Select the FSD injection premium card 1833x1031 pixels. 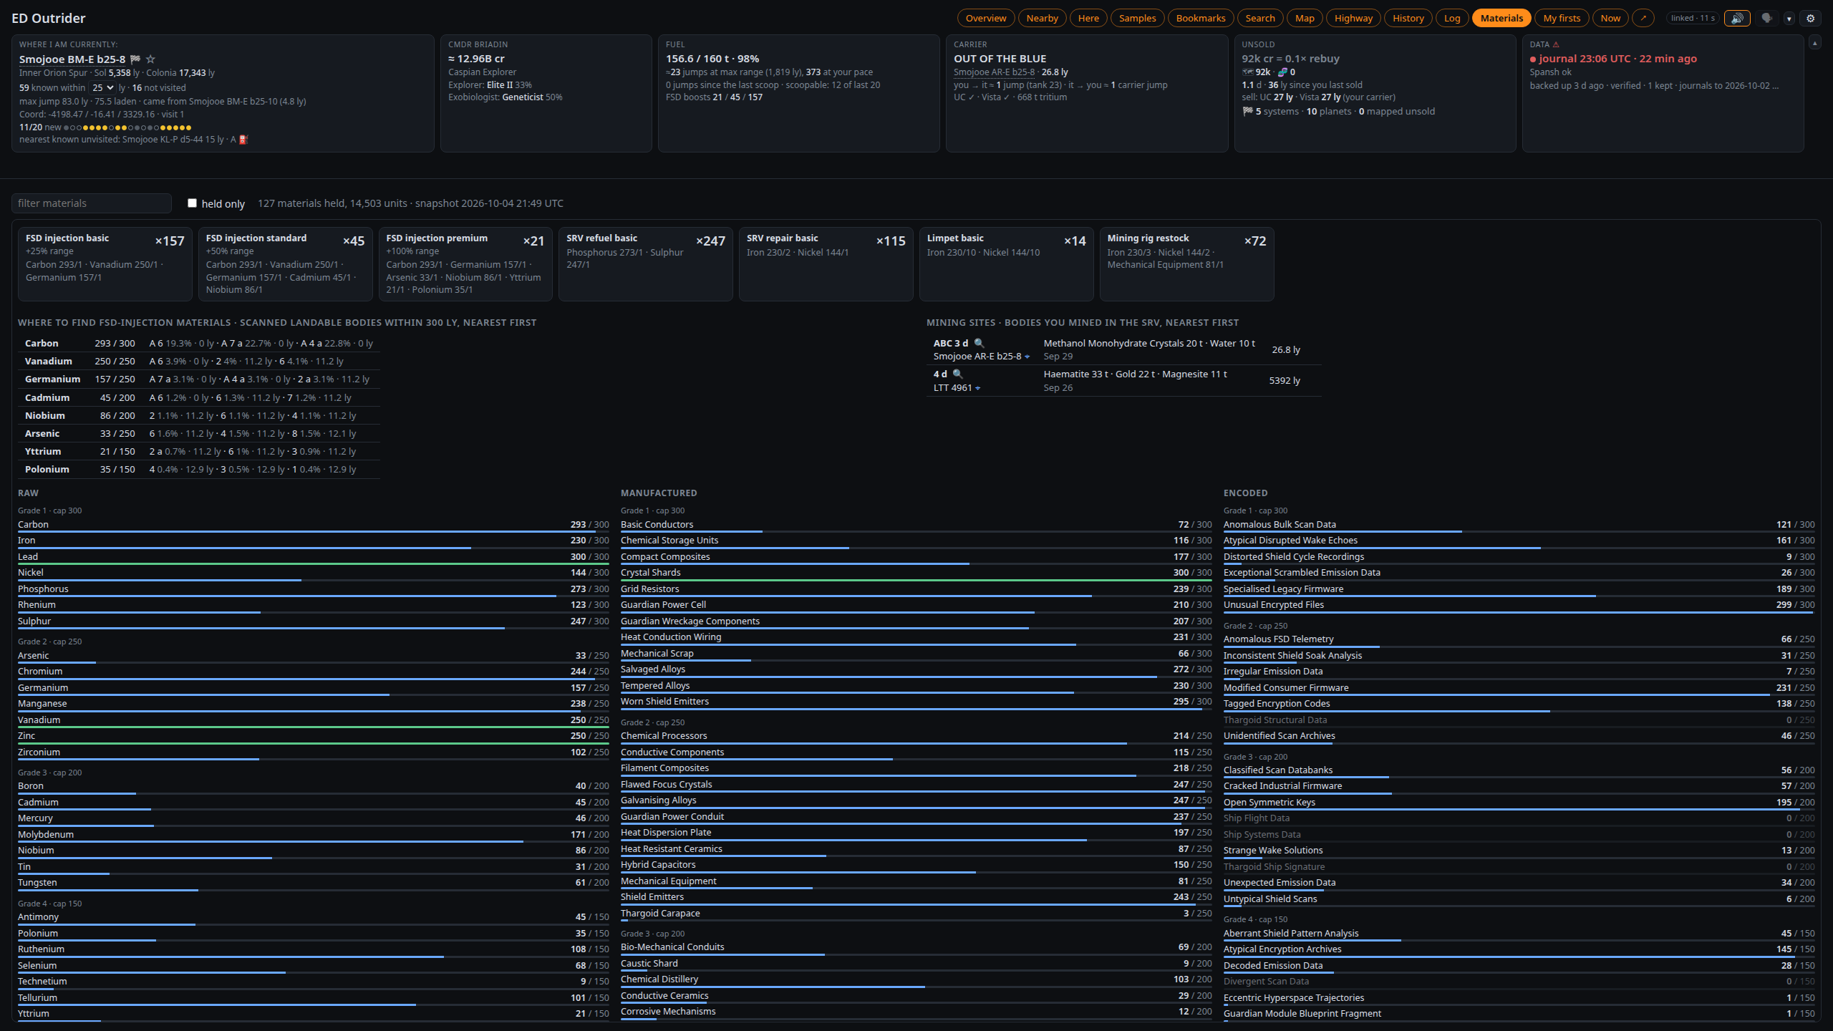(465, 264)
